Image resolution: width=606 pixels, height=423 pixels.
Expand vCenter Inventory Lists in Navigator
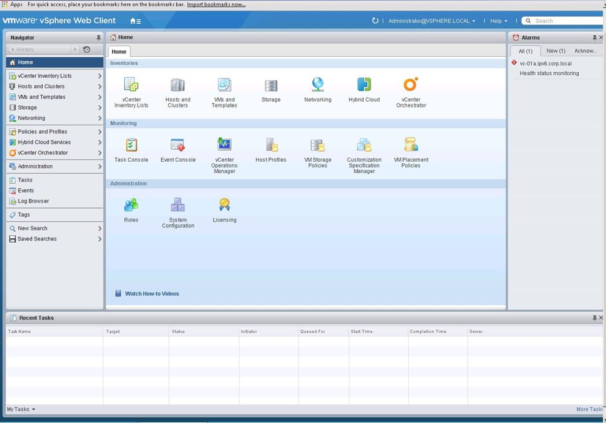click(x=99, y=76)
